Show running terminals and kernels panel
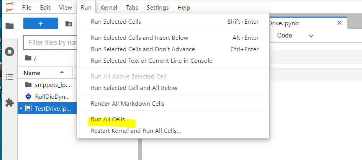362x160 pixels. pyautogui.click(x=10, y=51)
